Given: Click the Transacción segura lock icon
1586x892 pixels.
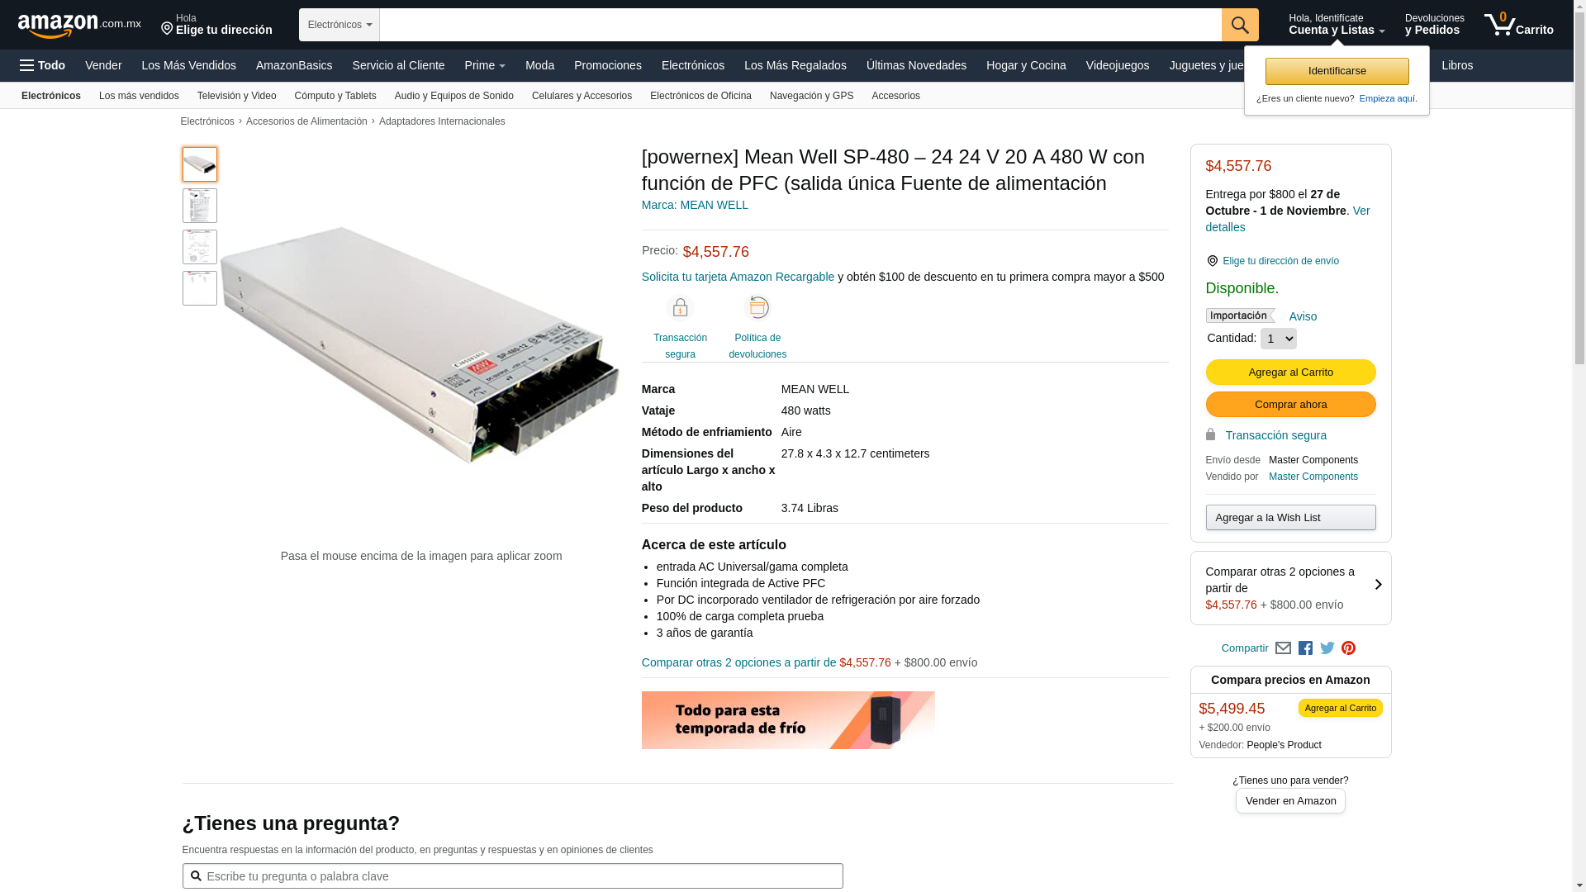Looking at the screenshot, I should point(680,308).
